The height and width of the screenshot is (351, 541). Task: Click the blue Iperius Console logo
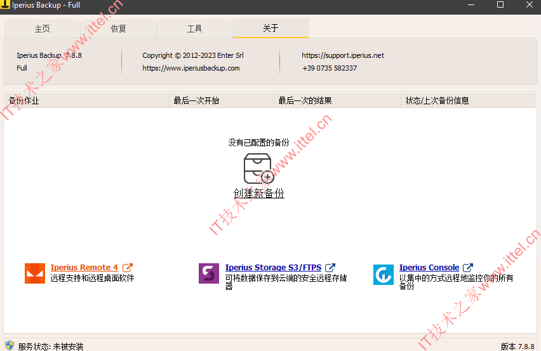(384, 275)
